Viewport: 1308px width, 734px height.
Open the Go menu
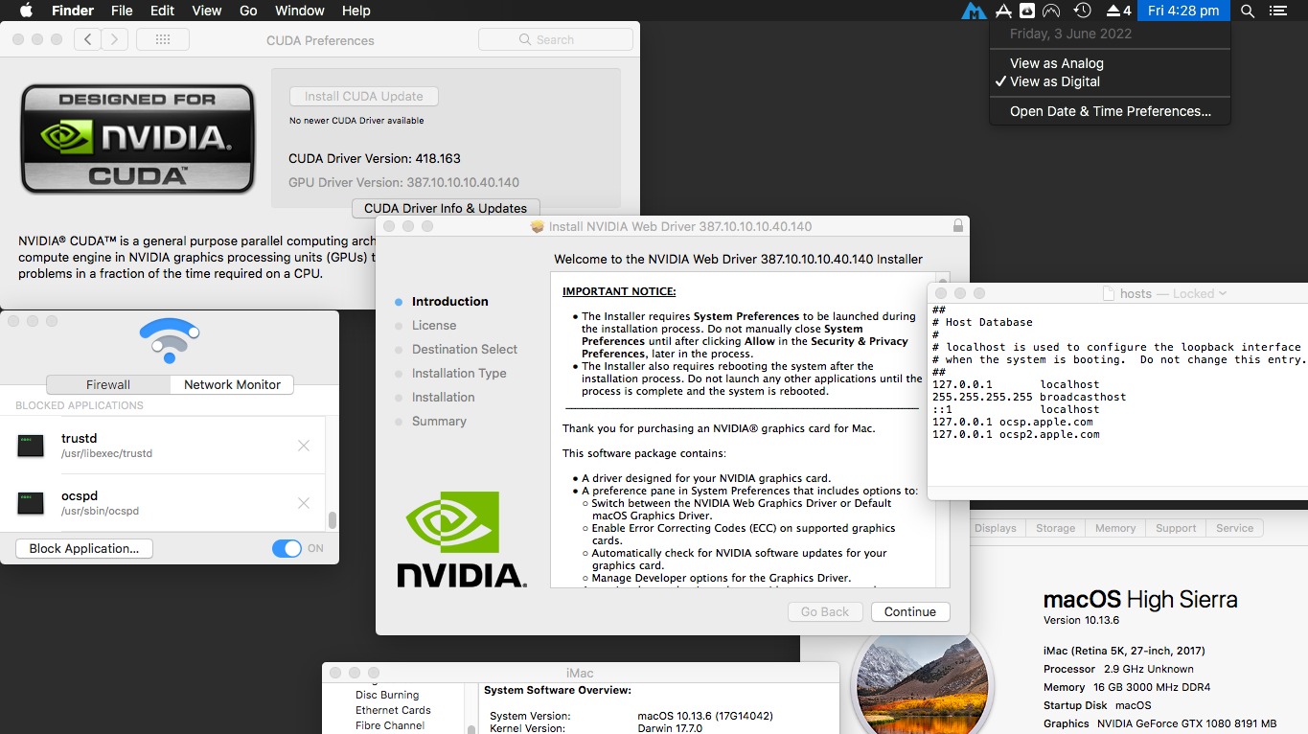(x=248, y=11)
